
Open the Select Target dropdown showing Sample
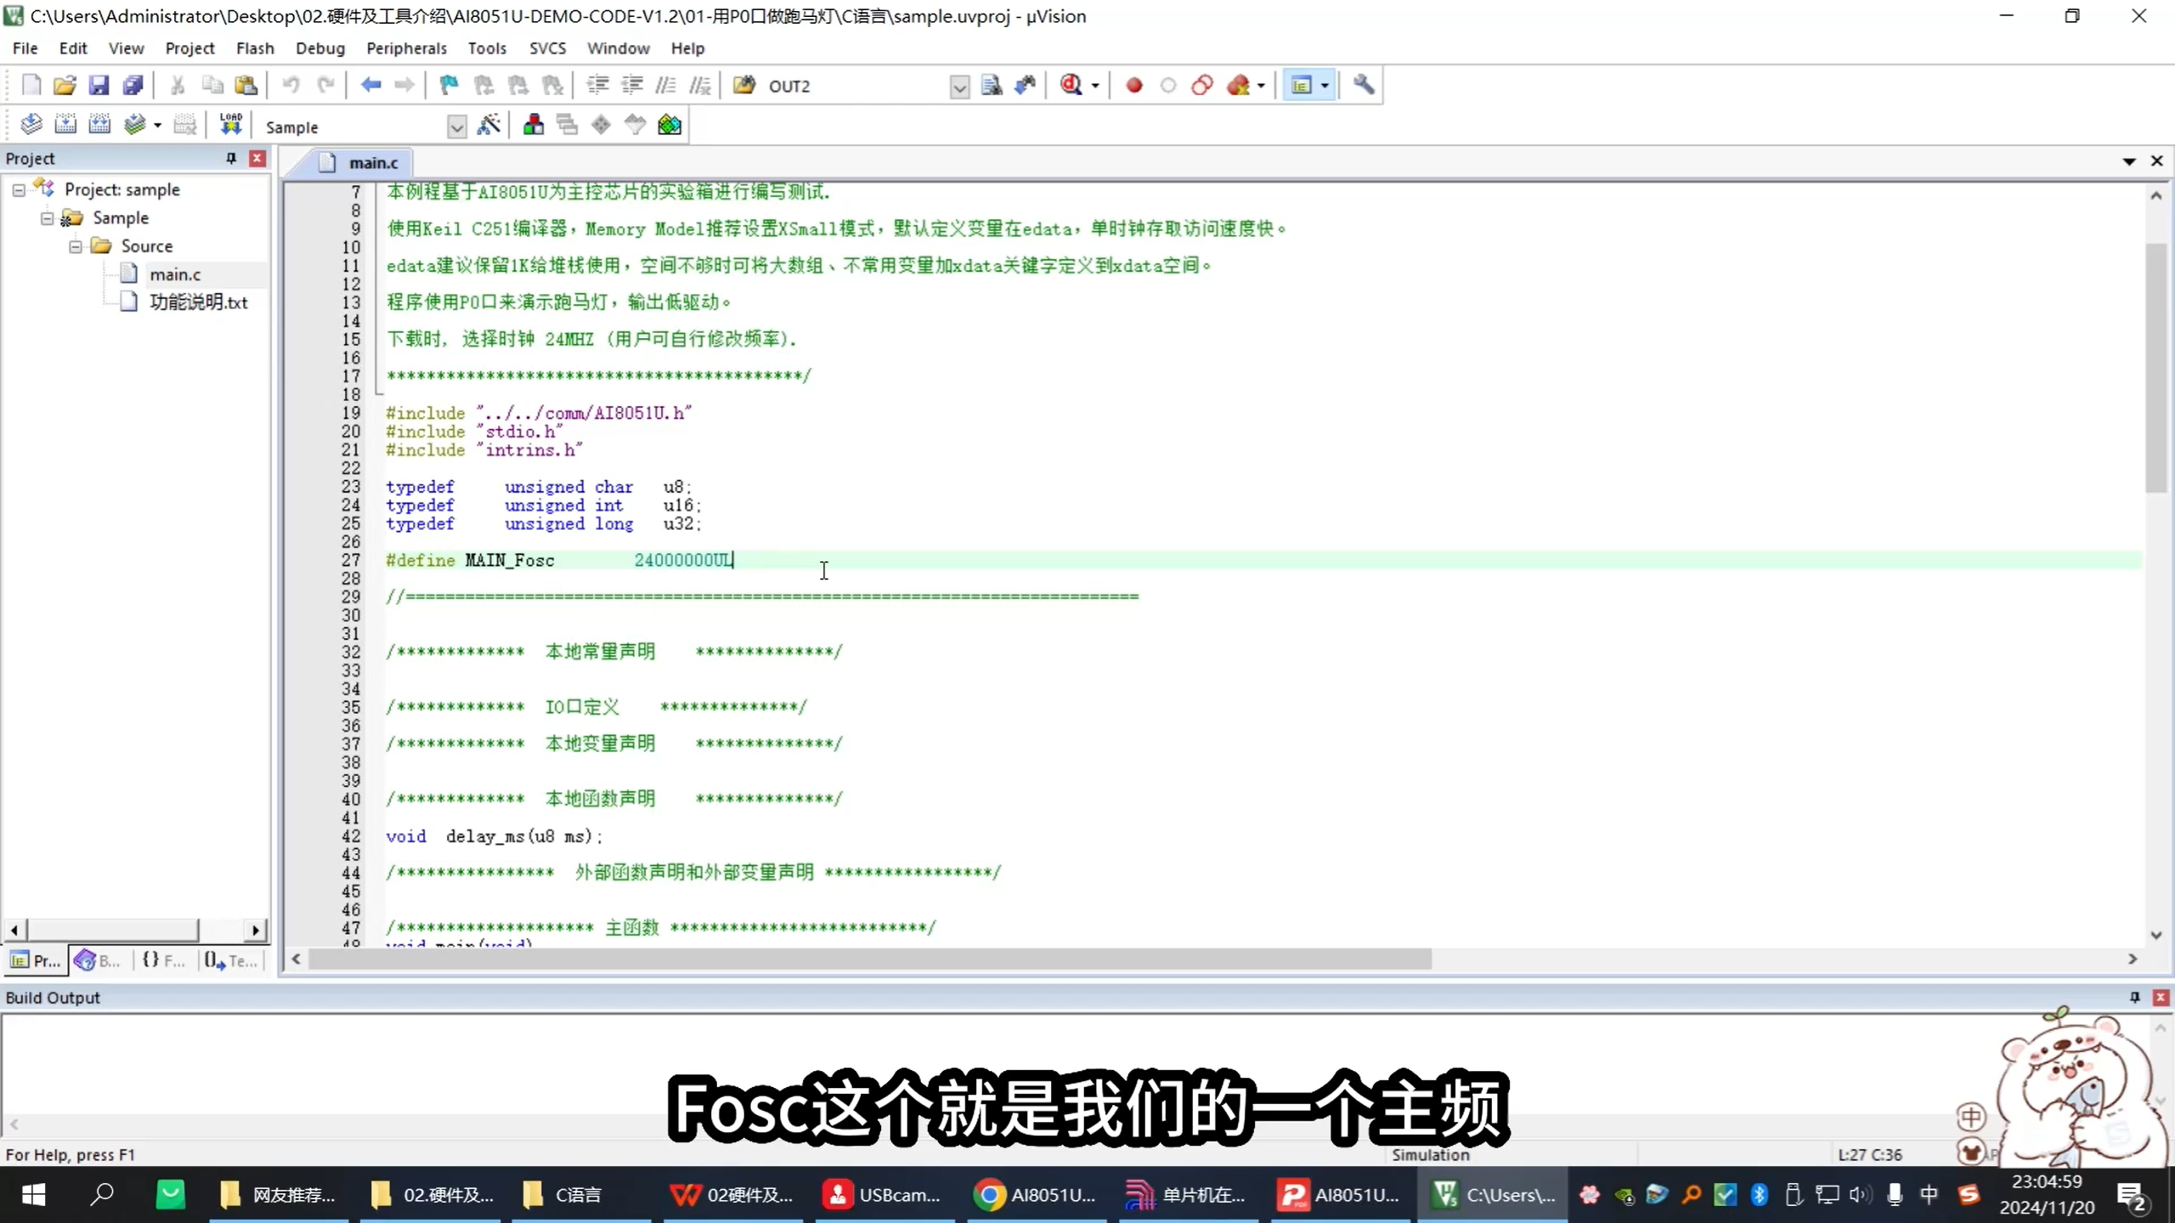point(456,126)
